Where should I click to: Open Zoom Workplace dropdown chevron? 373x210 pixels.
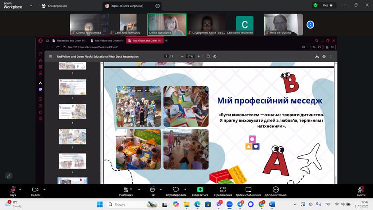click(x=31, y=6)
